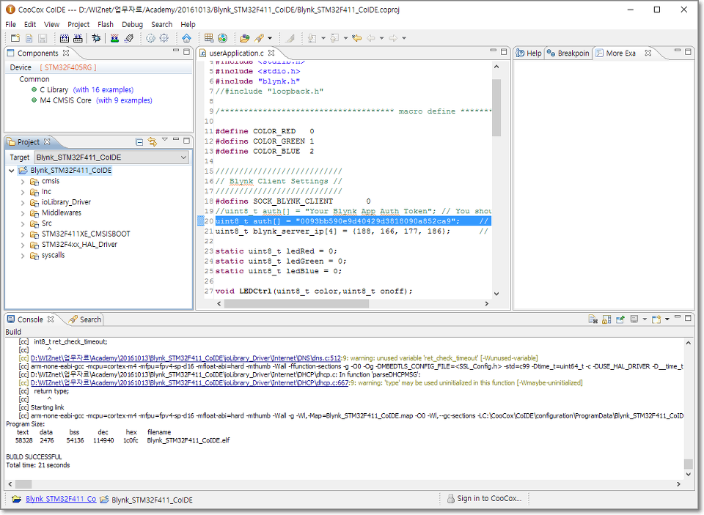Screen dimensions: 704x515
Task: Open the Help menu
Action: click(x=188, y=24)
